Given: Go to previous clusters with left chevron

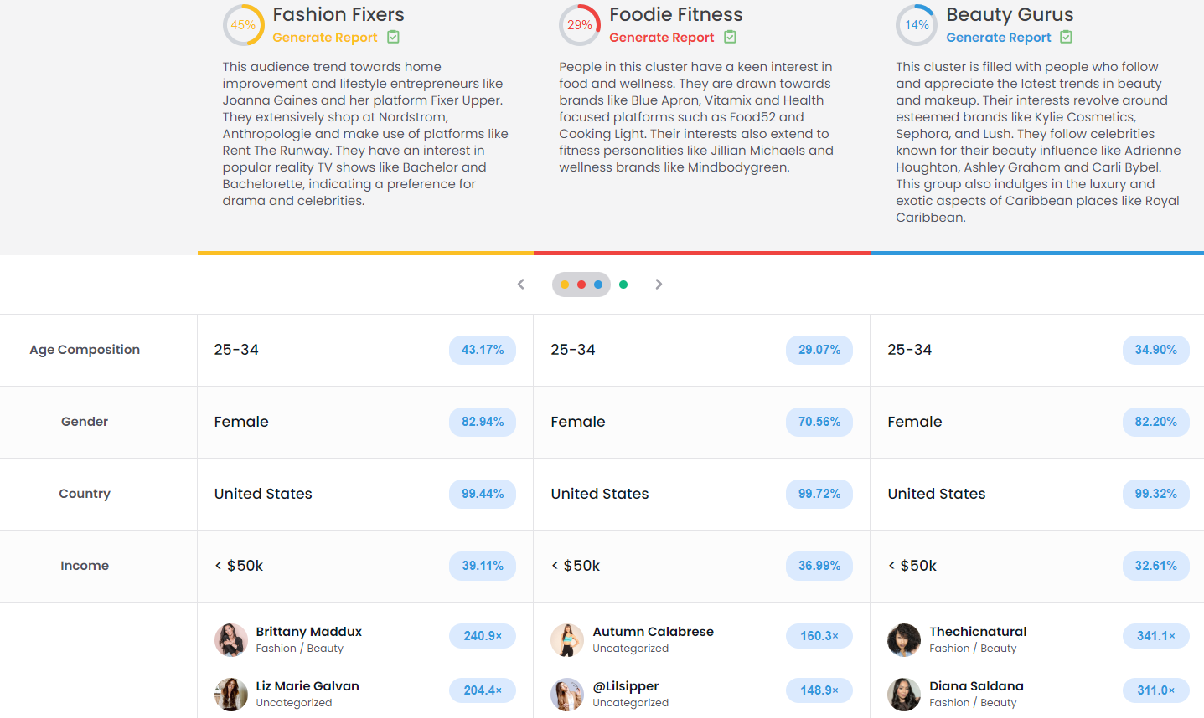Looking at the screenshot, I should (521, 285).
